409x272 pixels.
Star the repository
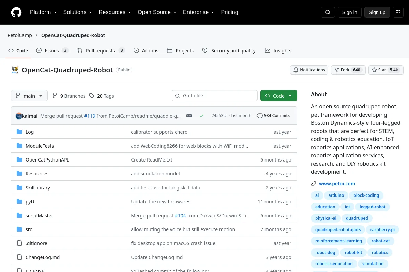386,70
